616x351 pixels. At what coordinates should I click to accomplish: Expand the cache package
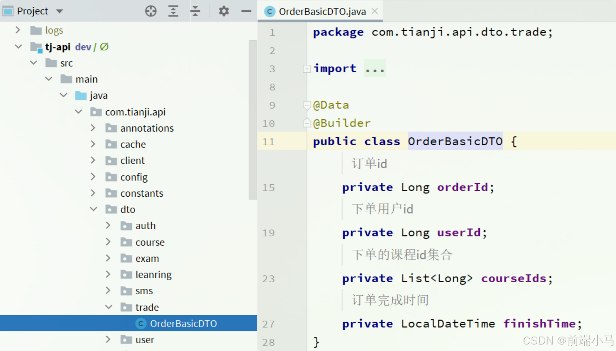(x=93, y=144)
